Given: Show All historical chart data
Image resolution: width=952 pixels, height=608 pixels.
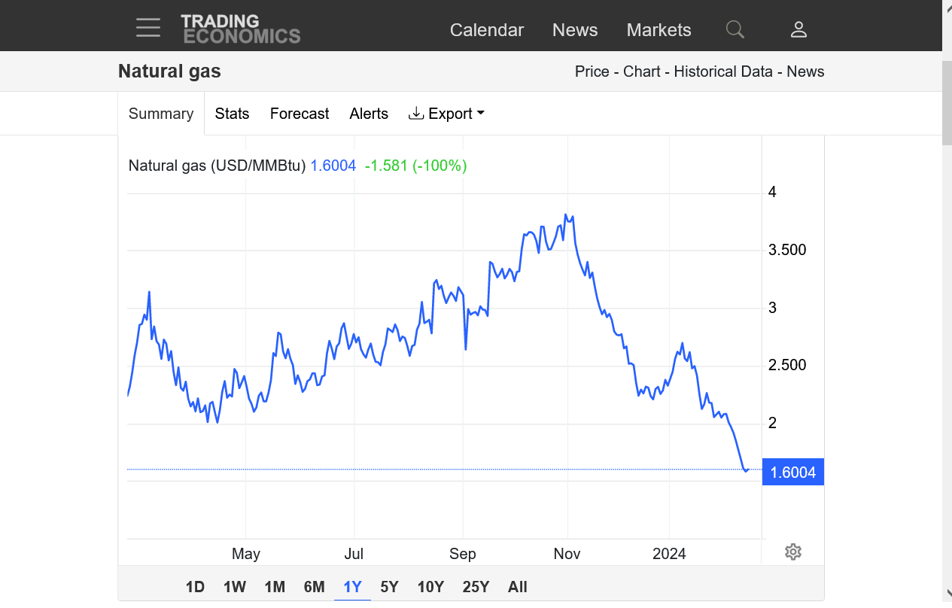Looking at the screenshot, I should pyautogui.click(x=518, y=587).
